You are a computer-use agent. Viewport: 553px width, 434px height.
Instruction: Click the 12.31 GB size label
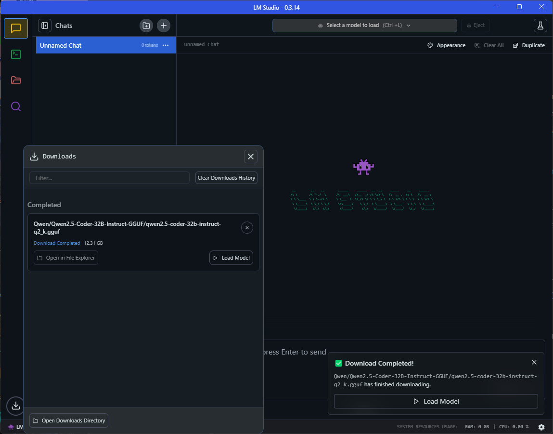coord(93,243)
